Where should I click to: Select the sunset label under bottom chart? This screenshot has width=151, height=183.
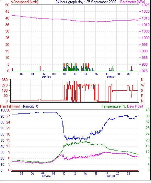pos(111,176)
